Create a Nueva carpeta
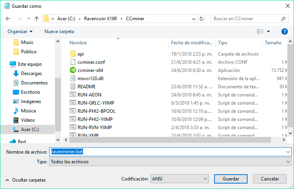294x189 pixels. 59,31
